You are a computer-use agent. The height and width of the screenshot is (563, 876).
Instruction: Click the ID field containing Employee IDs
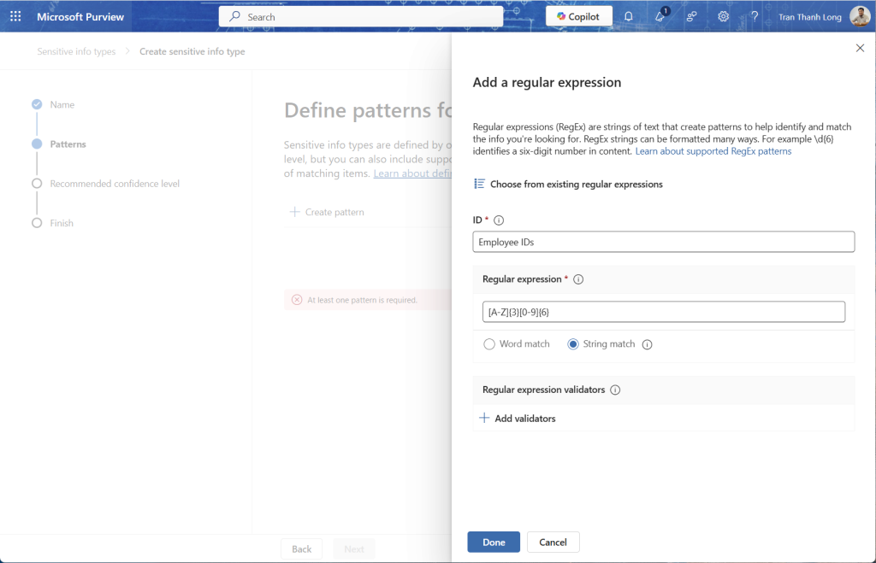click(x=663, y=242)
